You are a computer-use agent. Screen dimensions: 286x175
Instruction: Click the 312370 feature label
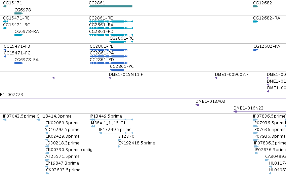[x=126, y=136]
